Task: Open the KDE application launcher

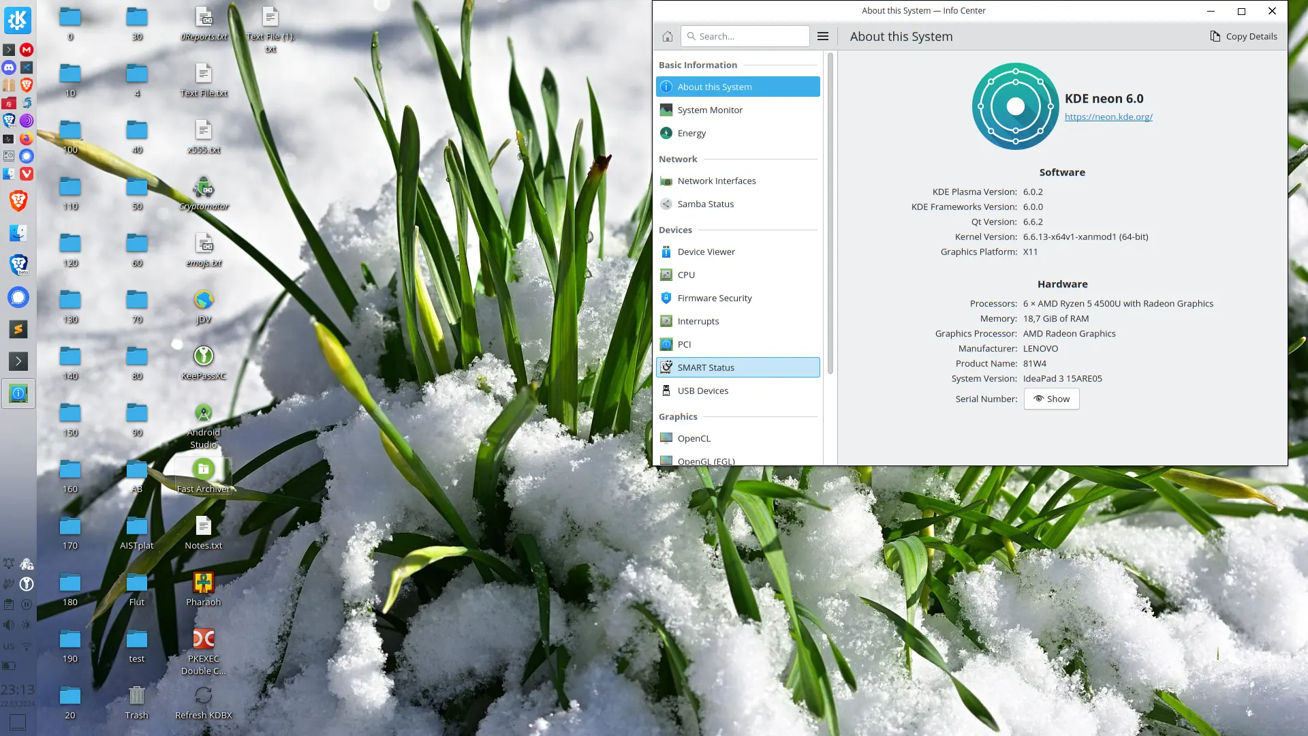Action: 18,20
